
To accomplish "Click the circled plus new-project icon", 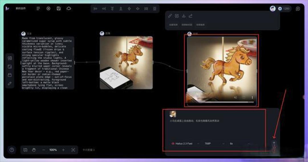I will coord(48,9).
